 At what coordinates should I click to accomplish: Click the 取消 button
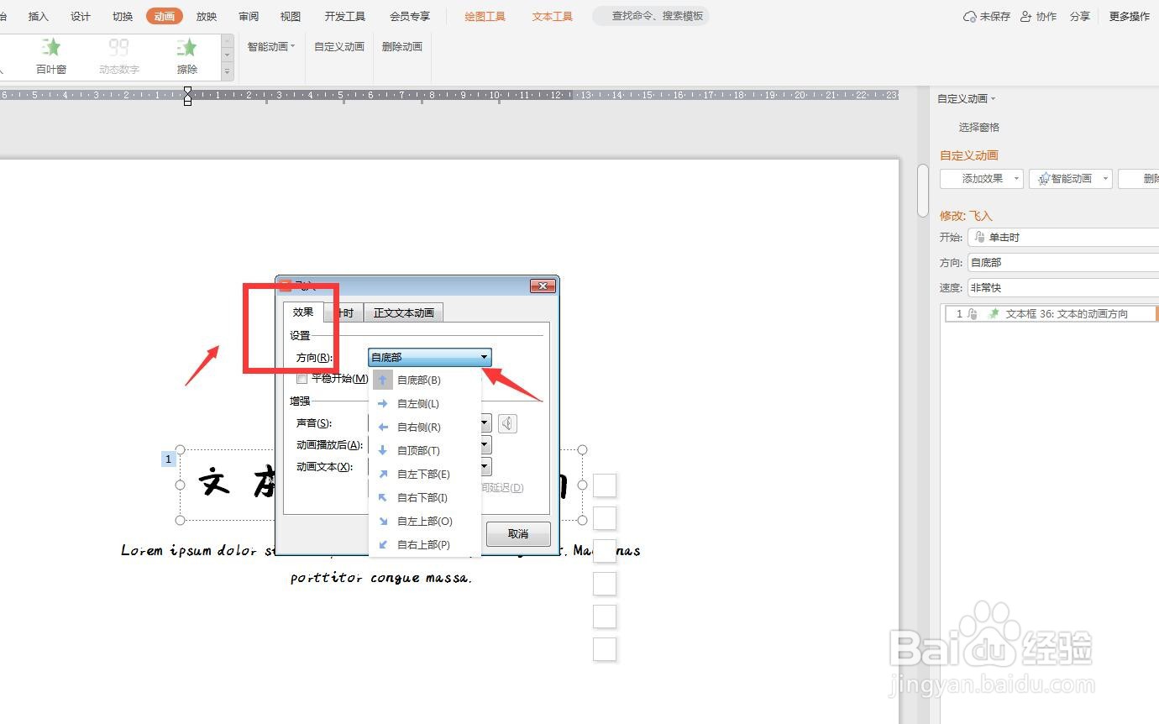[x=518, y=534]
